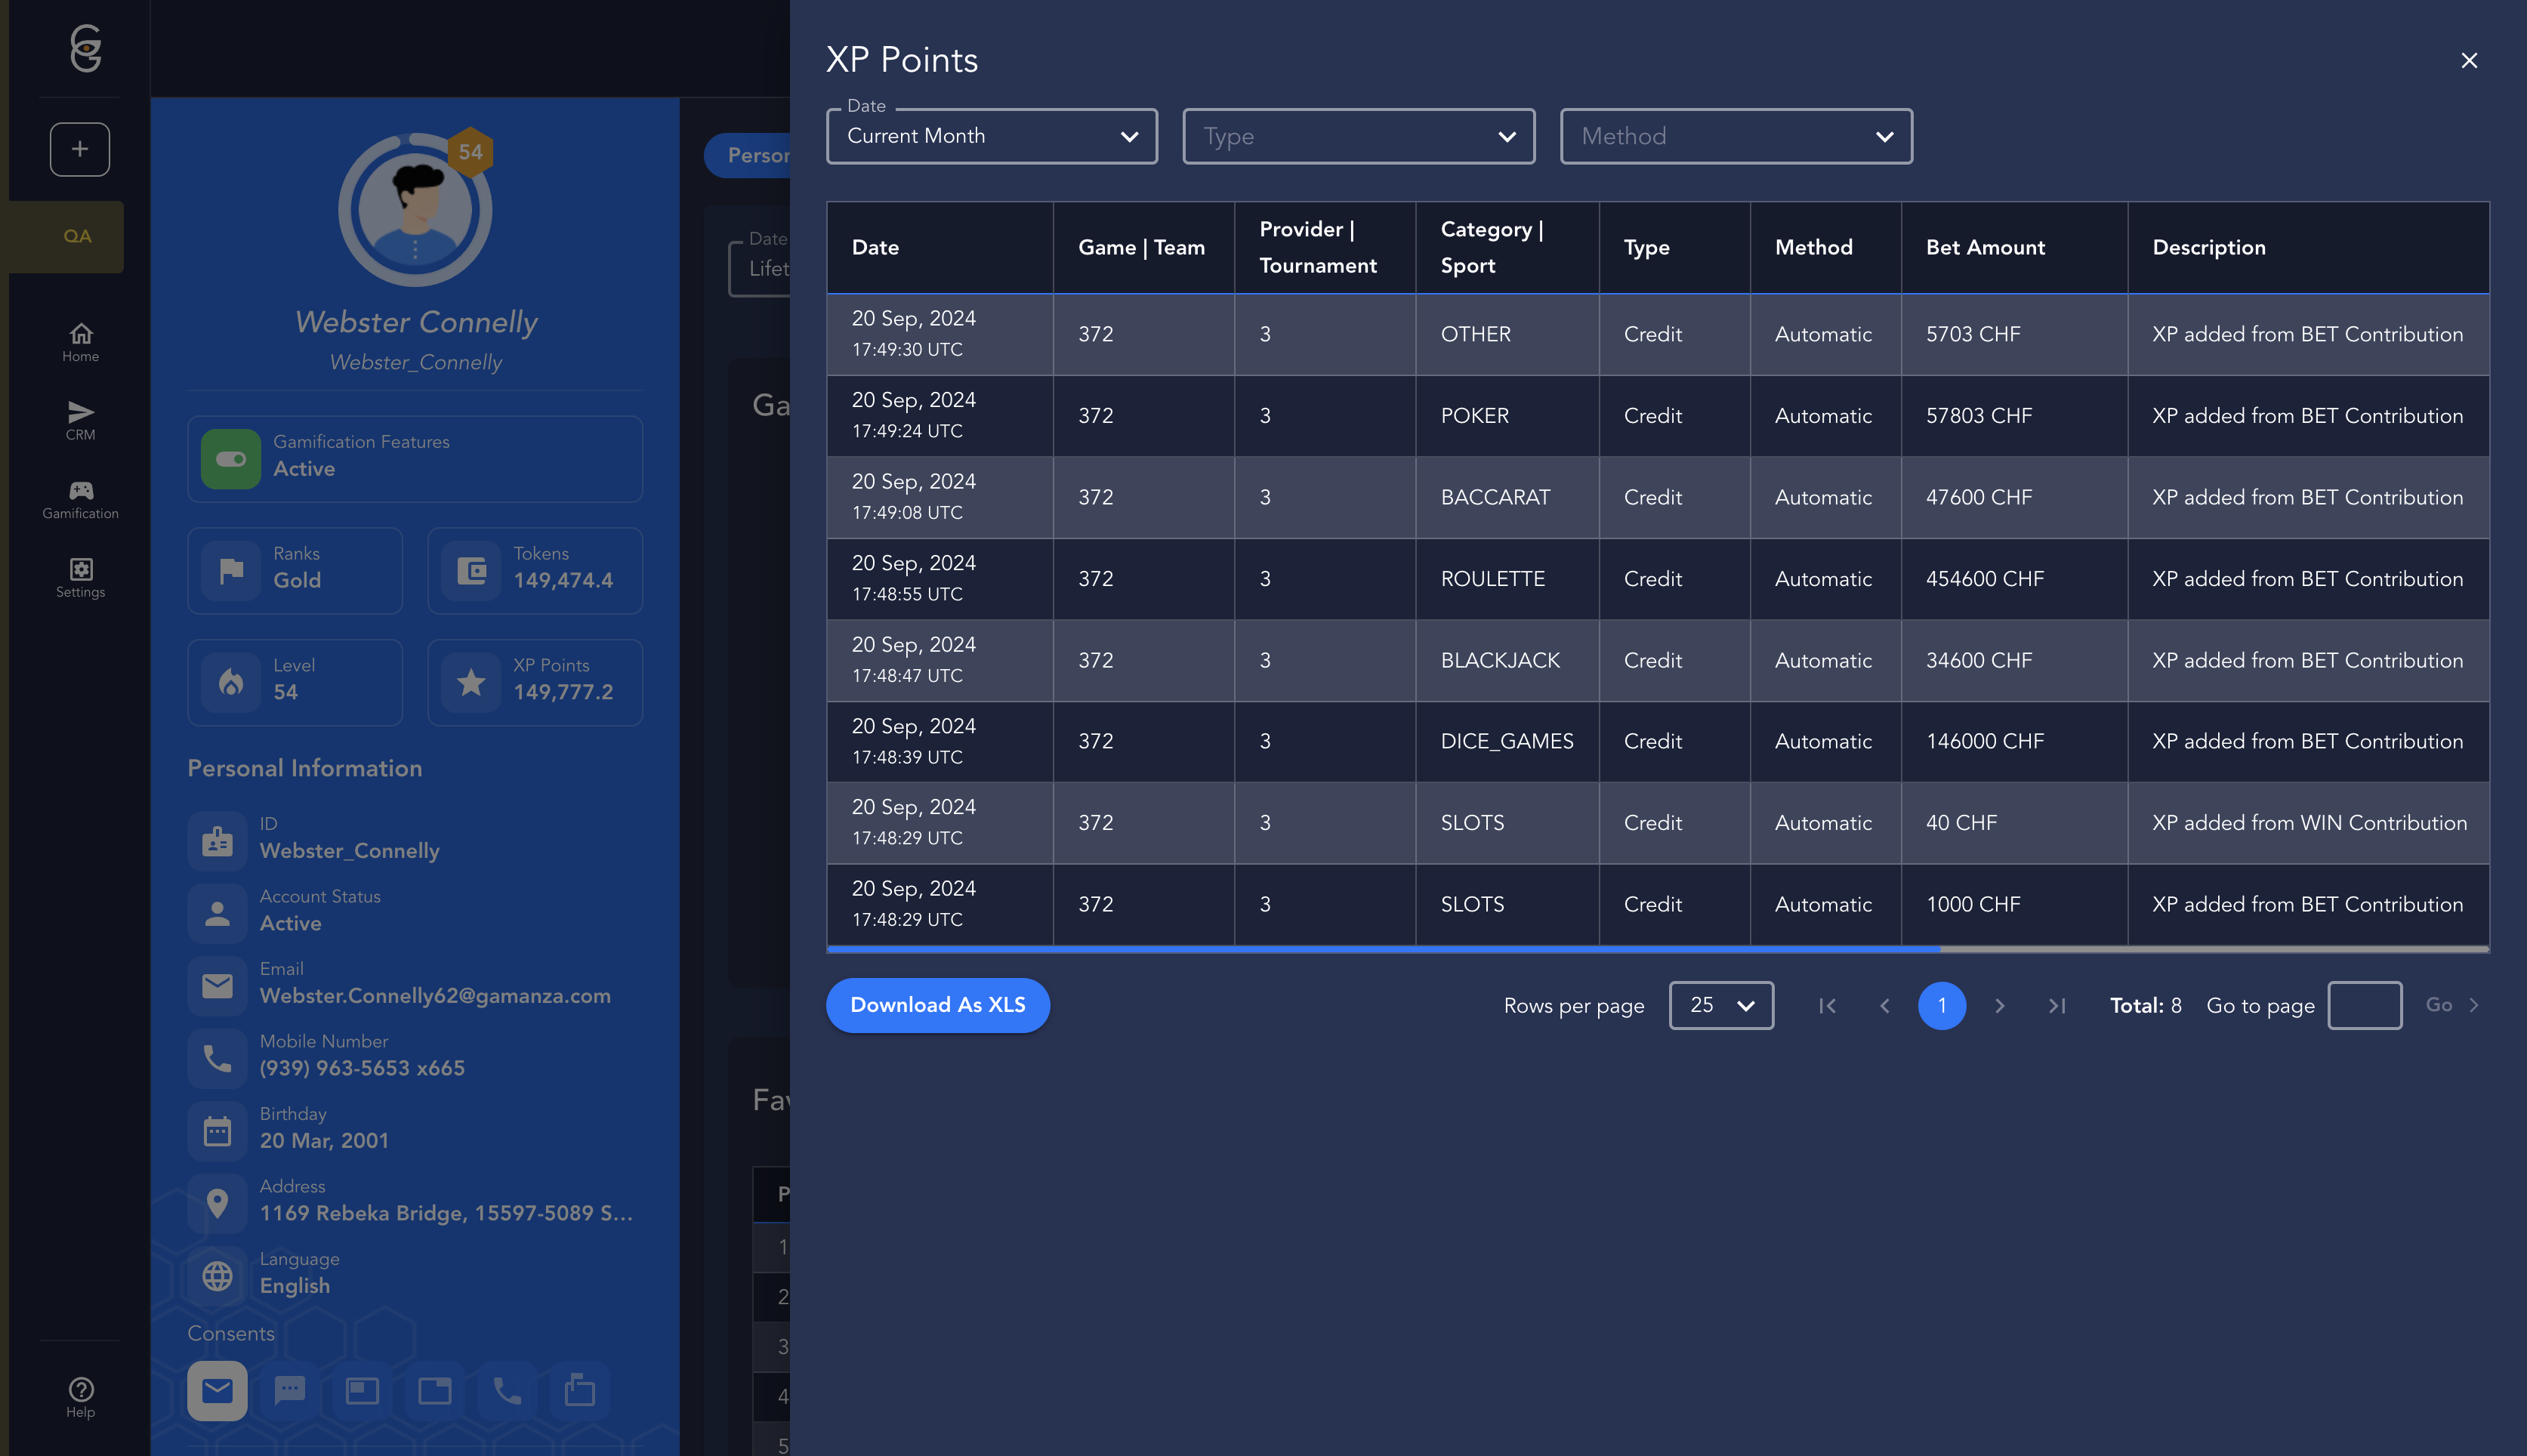Screen dimensions: 2527x1456
Task: Toggle the email consent icon
Action: [217, 1391]
